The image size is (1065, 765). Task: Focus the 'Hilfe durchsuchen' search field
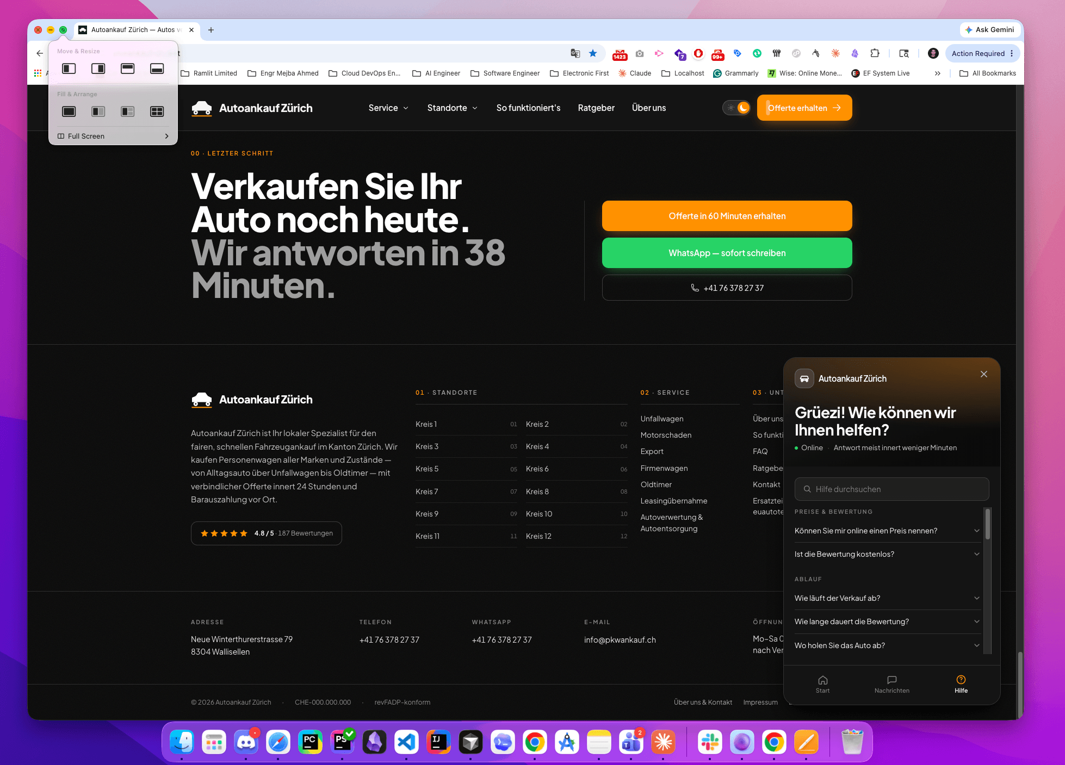[892, 489]
